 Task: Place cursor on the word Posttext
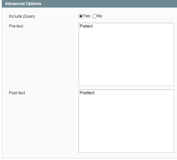87,93
